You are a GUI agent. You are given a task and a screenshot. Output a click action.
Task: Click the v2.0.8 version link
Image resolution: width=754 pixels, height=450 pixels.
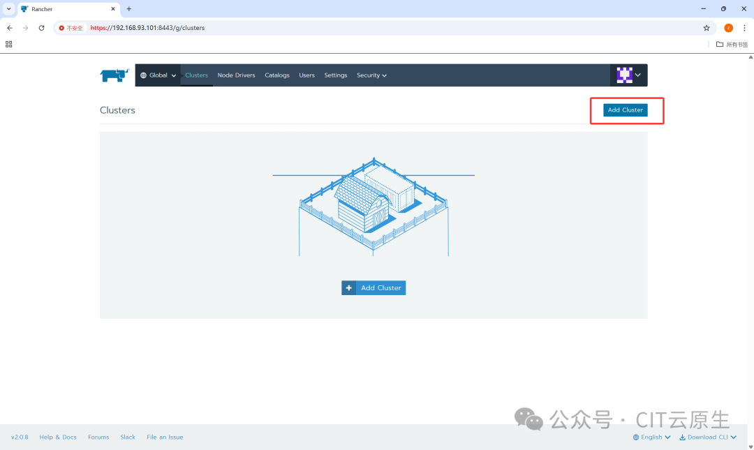[x=20, y=437]
